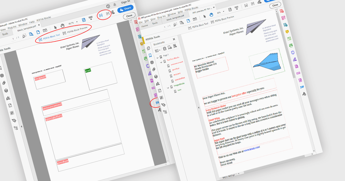This screenshot has width=345, height=181.
Task: Click the Share button in left window
Action: point(125,9)
